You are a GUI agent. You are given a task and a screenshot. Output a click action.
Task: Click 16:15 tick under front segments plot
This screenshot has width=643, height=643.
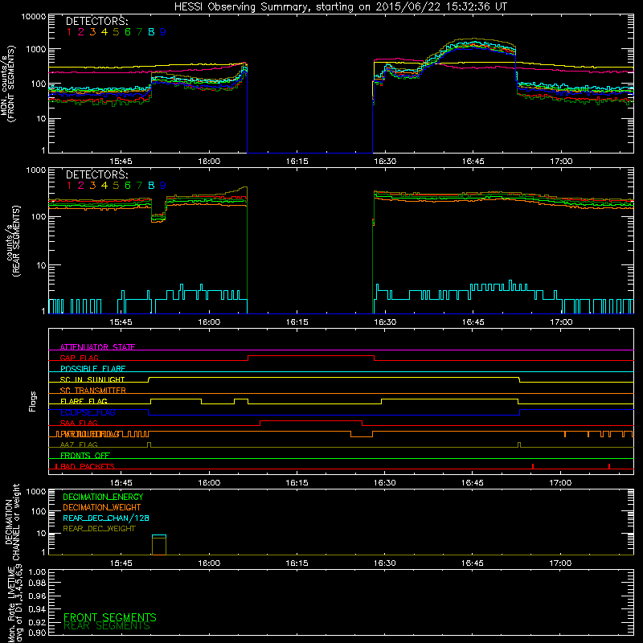tap(297, 162)
